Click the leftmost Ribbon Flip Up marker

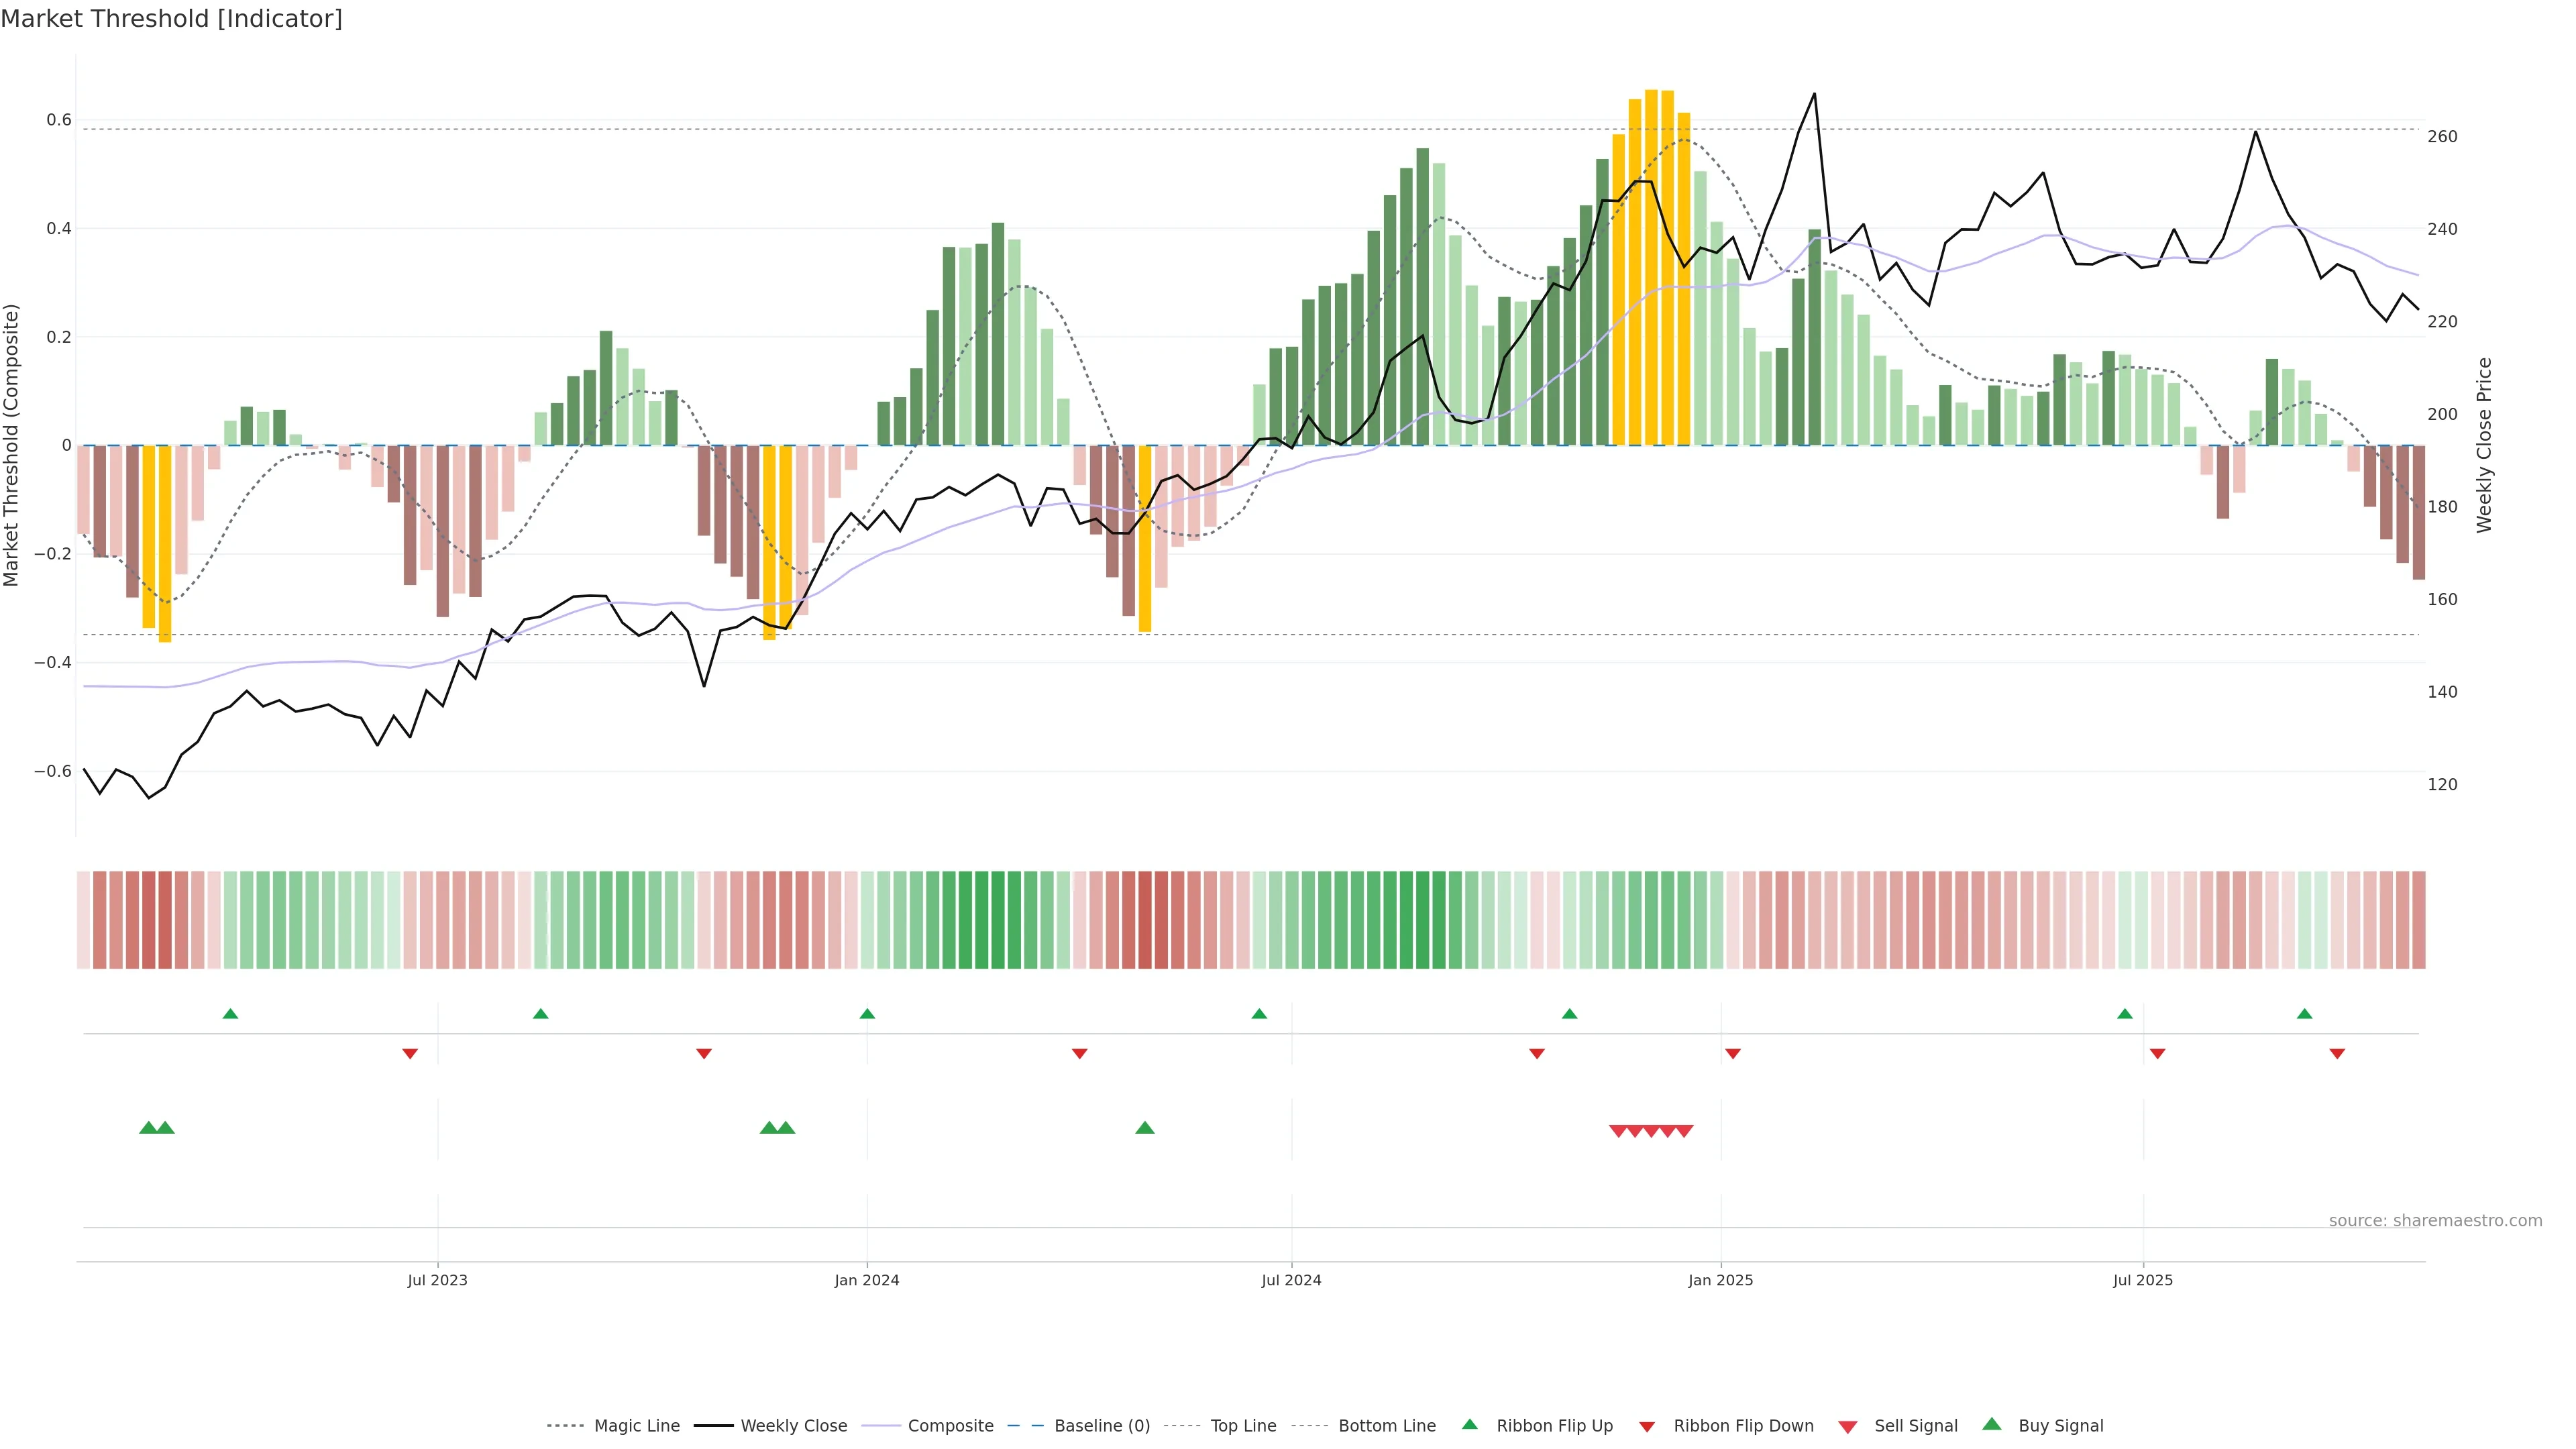point(230,1014)
